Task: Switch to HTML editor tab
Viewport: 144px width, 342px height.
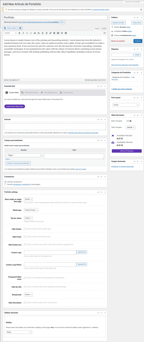Action: point(104,29)
